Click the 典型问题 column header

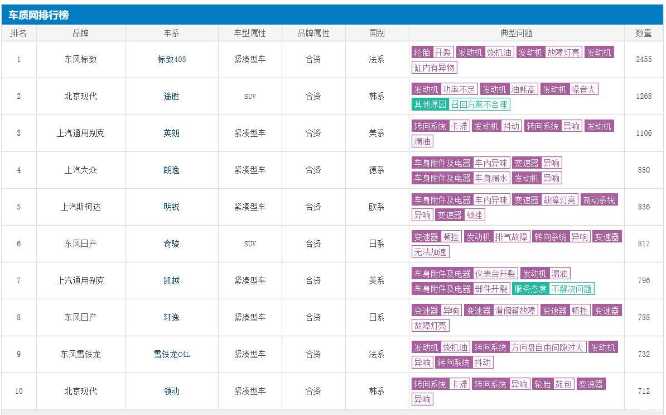[517, 33]
